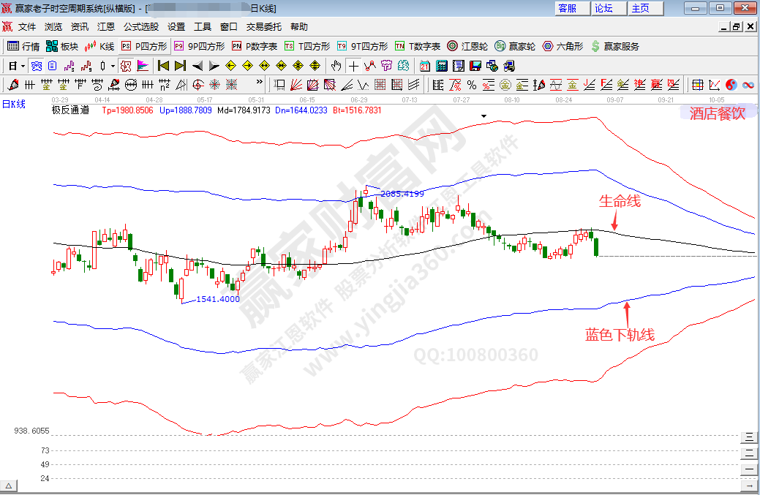Select the hand pan tool
The width and height of the screenshot is (760, 495).
336,65
